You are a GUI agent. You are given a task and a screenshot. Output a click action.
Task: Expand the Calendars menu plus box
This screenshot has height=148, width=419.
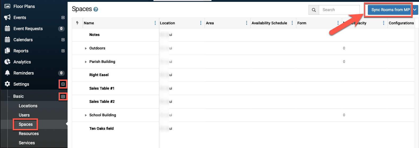pos(63,40)
